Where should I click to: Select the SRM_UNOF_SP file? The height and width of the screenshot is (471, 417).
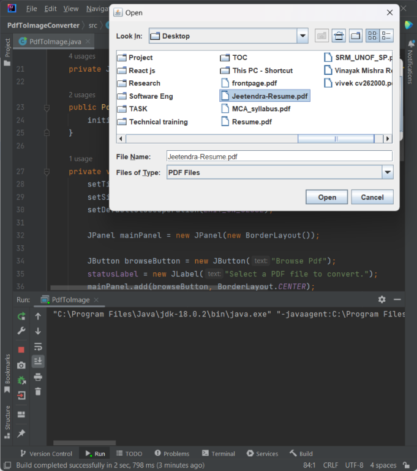[x=358, y=58]
